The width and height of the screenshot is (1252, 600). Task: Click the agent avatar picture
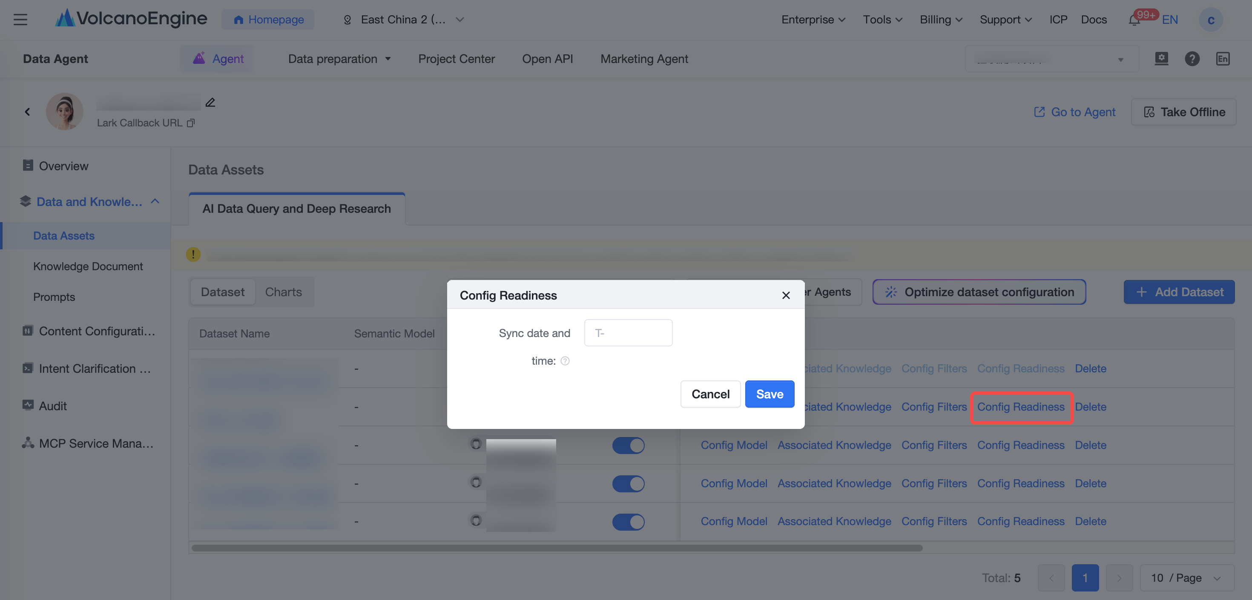[65, 111]
